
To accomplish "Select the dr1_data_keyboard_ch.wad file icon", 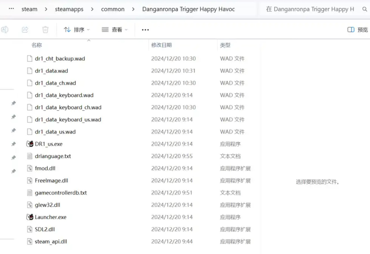I will coord(30,107).
